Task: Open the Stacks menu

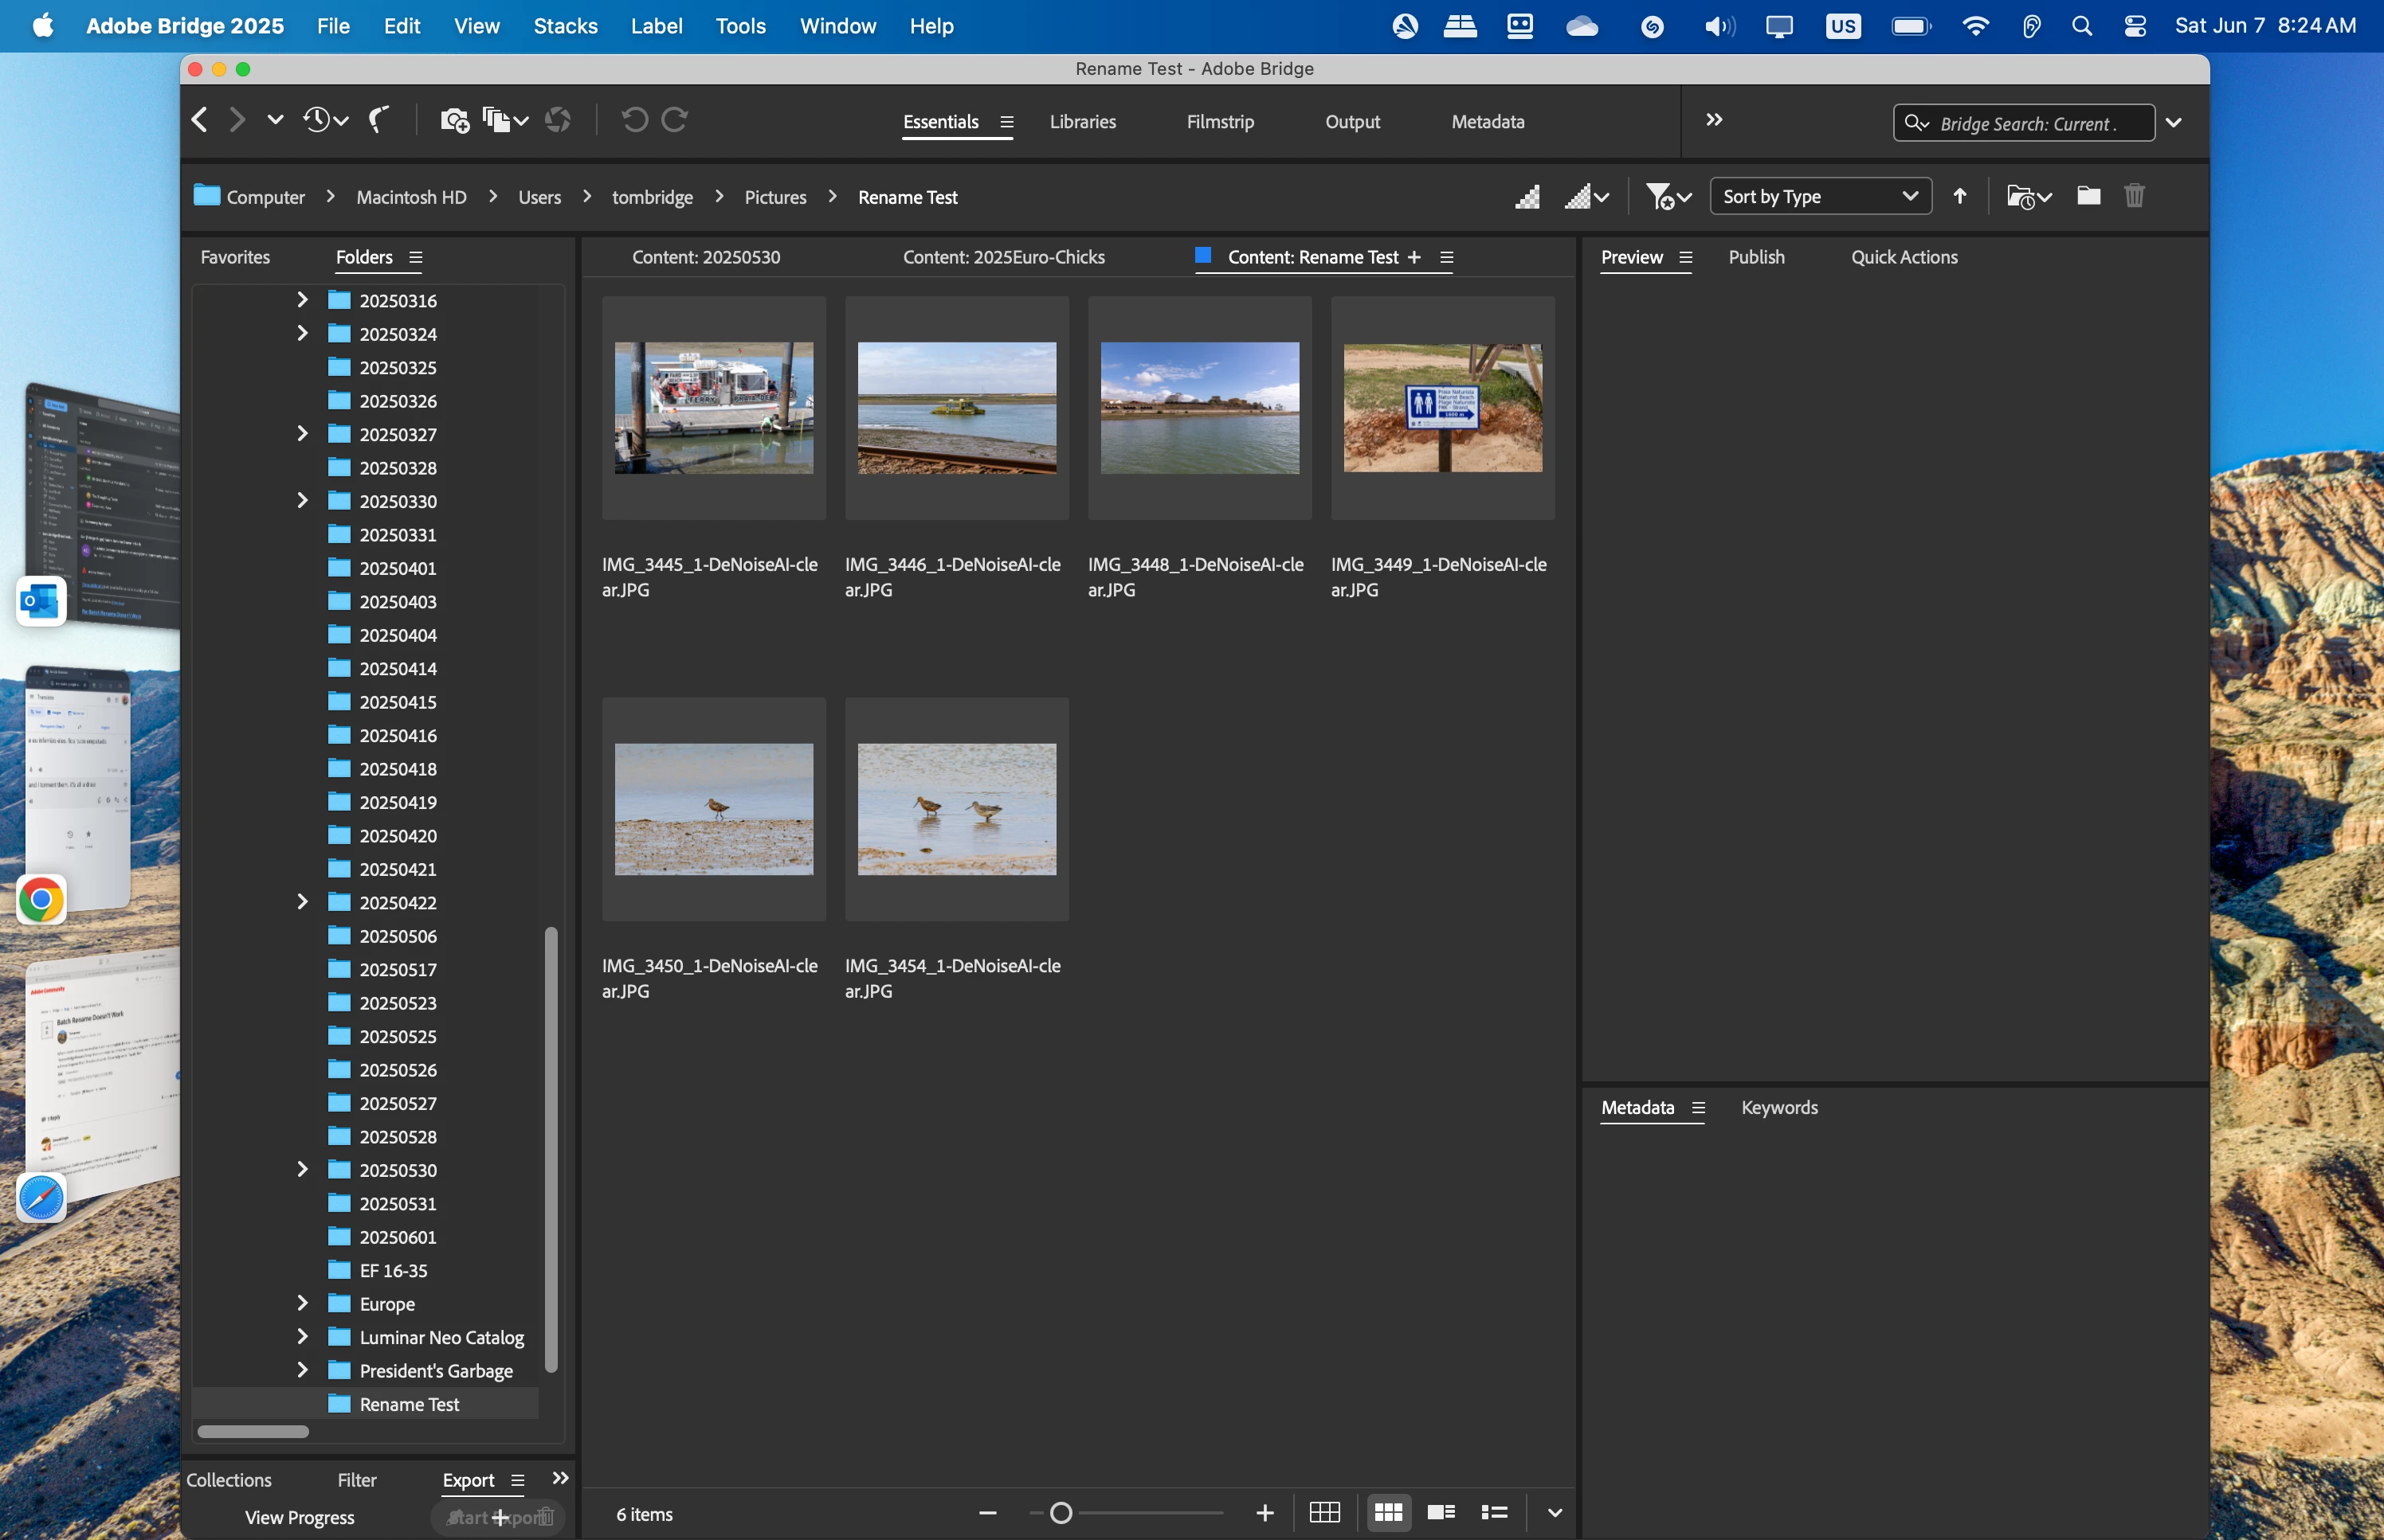Action: click(x=565, y=26)
